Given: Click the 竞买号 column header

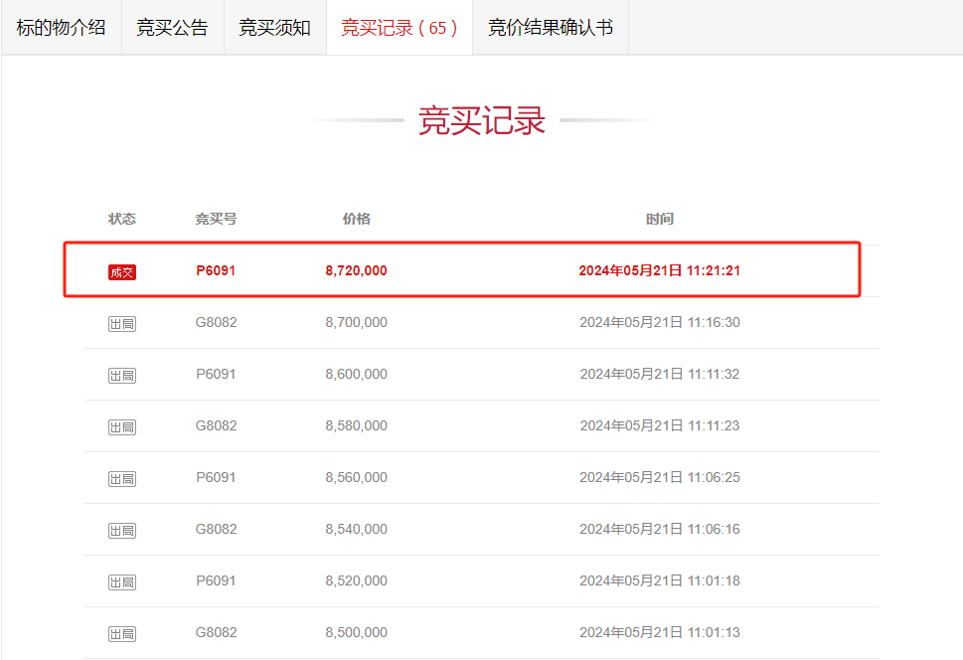Looking at the screenshot, I should point(216,219).
